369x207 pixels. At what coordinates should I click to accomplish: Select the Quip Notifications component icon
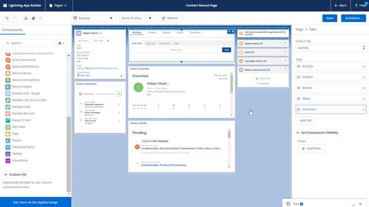tap(7, 67)
